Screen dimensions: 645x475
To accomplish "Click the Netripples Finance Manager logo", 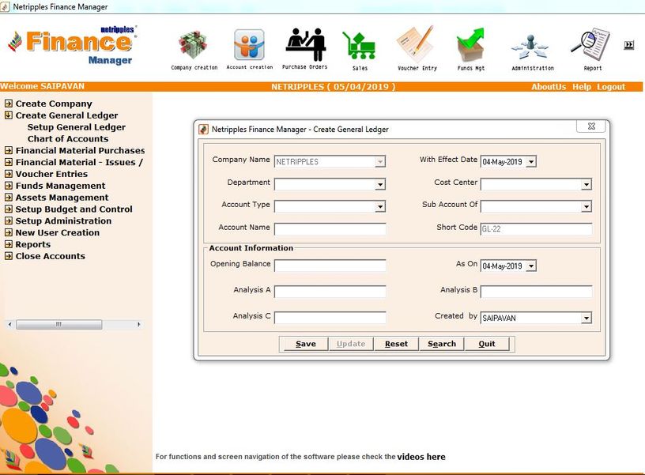I will [x=73, y=45].
